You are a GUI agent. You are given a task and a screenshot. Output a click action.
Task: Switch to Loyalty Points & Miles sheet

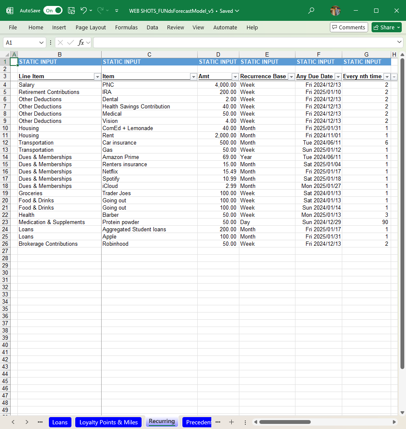108,422
